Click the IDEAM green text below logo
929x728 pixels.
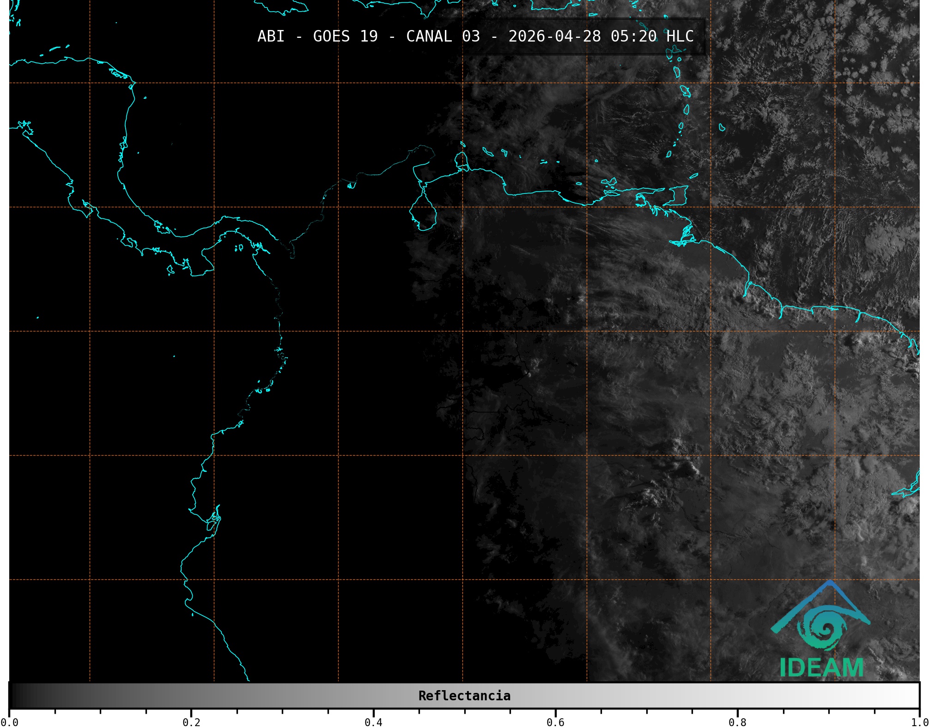(x=821, y=668)
